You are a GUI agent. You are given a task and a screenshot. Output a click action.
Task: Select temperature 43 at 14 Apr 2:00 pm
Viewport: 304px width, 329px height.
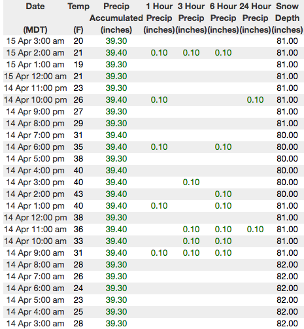coord(78,194)
